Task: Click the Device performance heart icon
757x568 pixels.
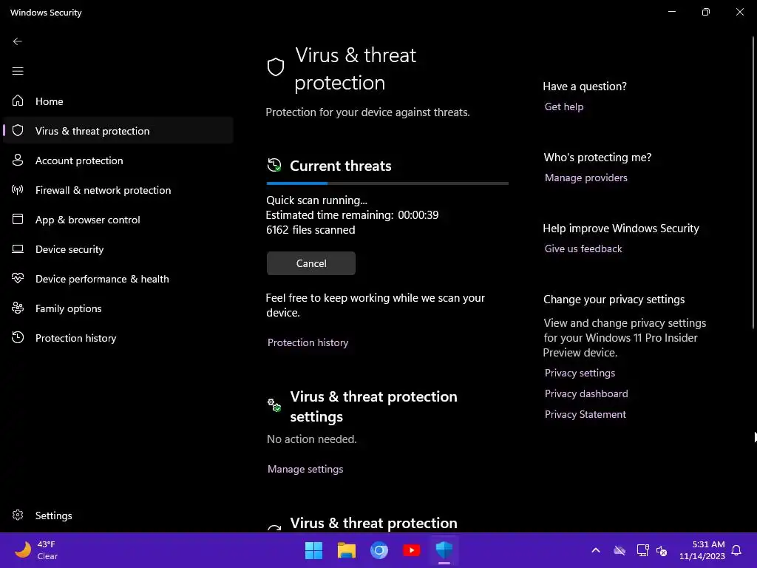Action: (x=18, y=278)
